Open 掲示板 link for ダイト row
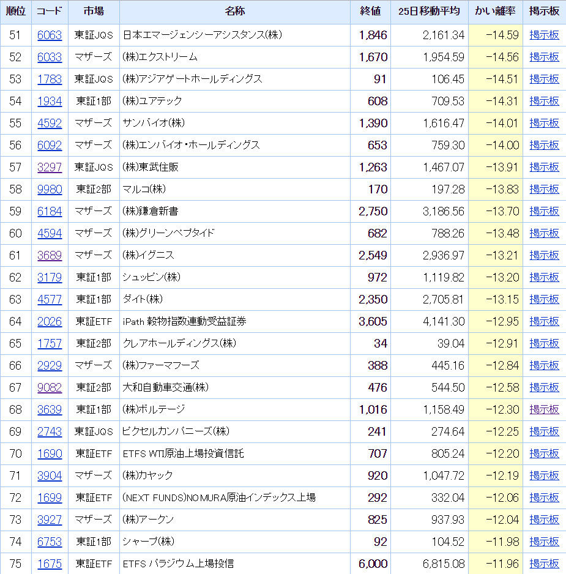Screen dimensions: 566x574 click(544, 299)
